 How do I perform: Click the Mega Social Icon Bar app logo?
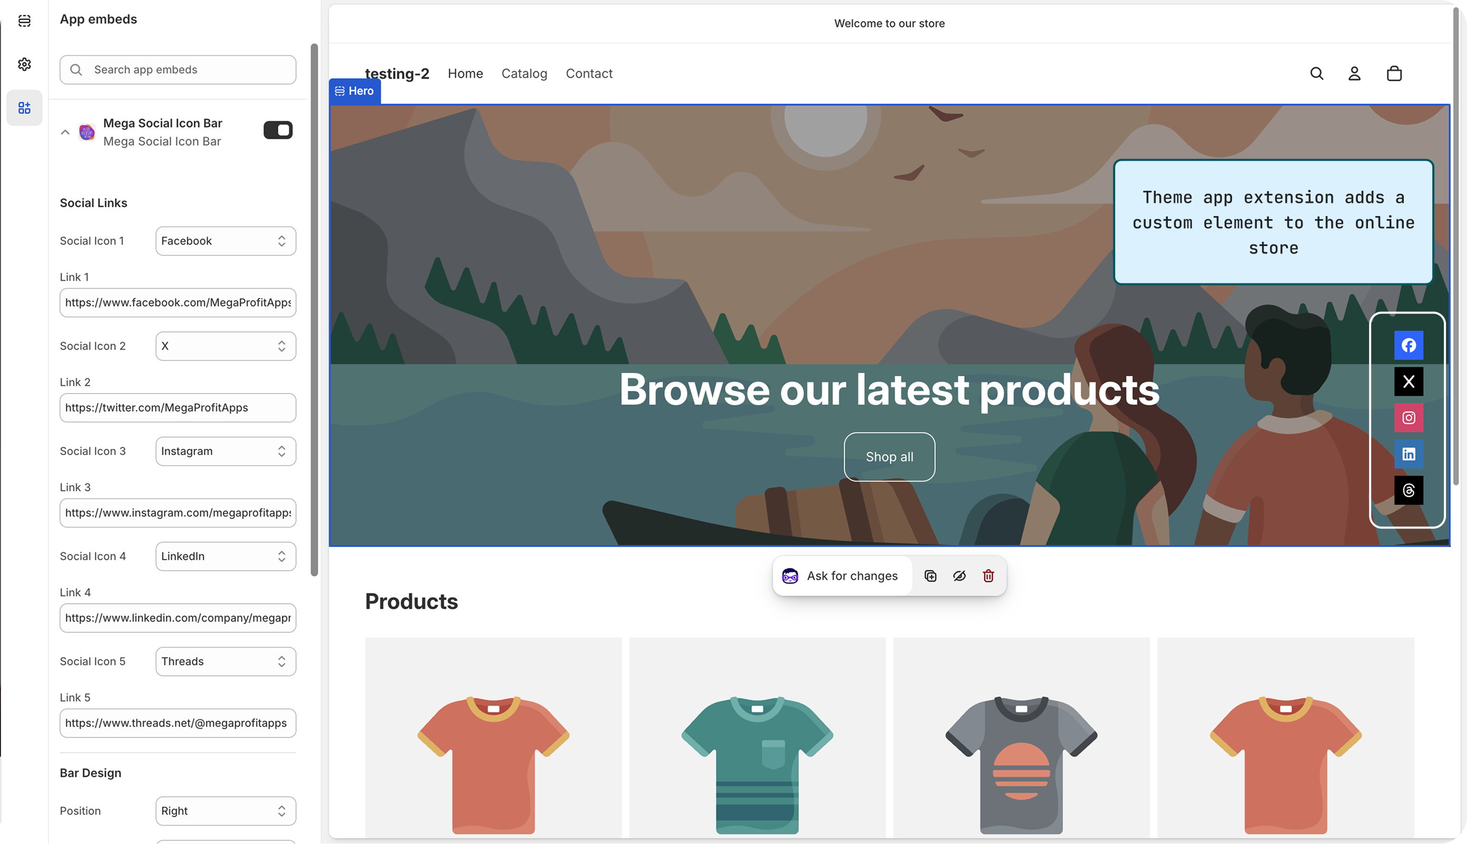point(87,132)
